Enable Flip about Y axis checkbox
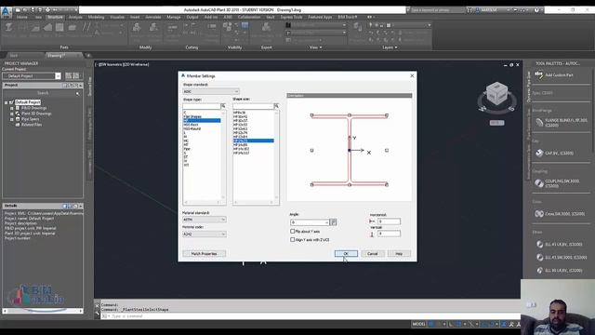The width and height of the screenshot is (595, 335). click(292, 231)
